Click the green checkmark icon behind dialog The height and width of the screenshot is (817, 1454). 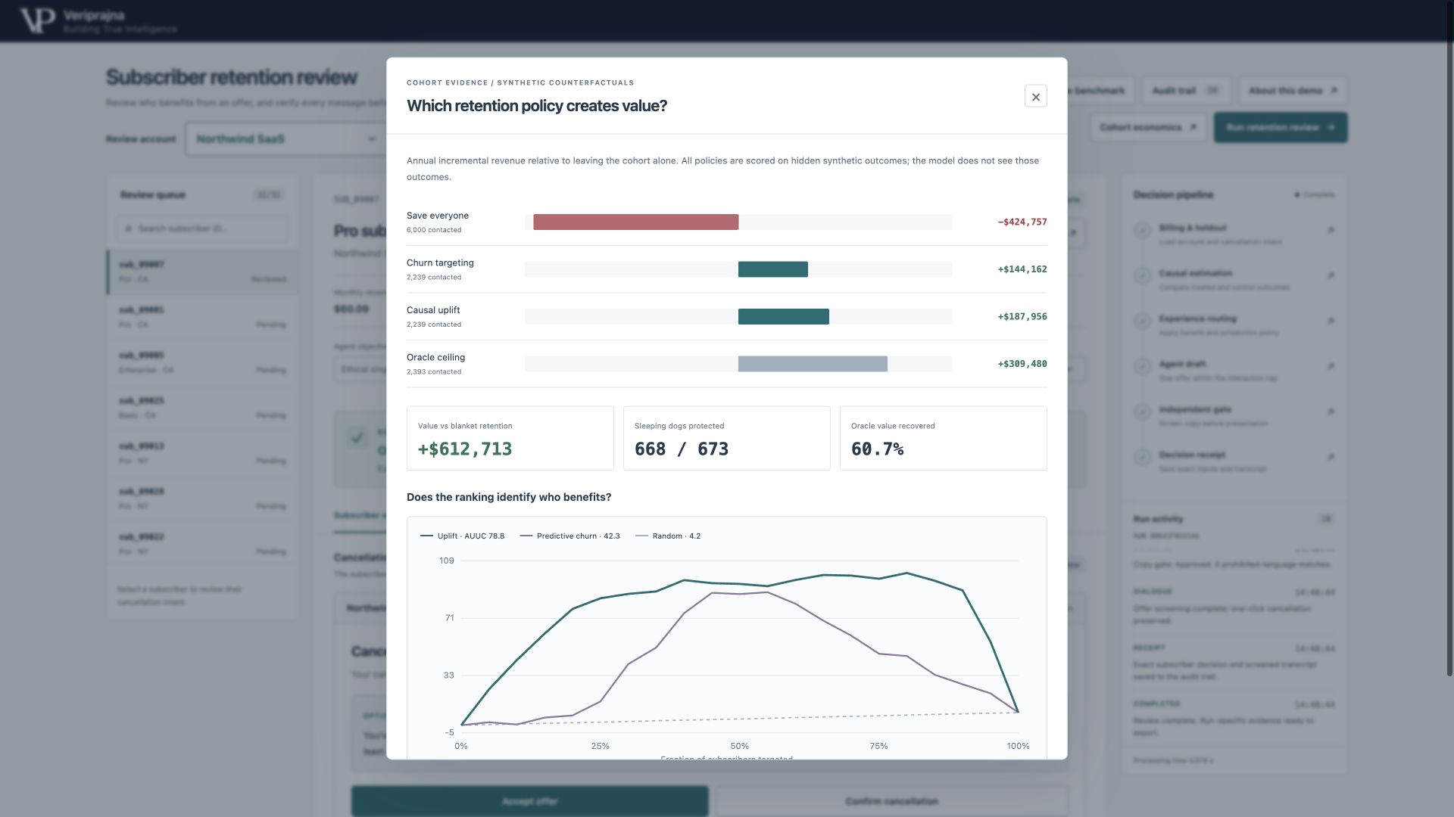click(357, 436)
